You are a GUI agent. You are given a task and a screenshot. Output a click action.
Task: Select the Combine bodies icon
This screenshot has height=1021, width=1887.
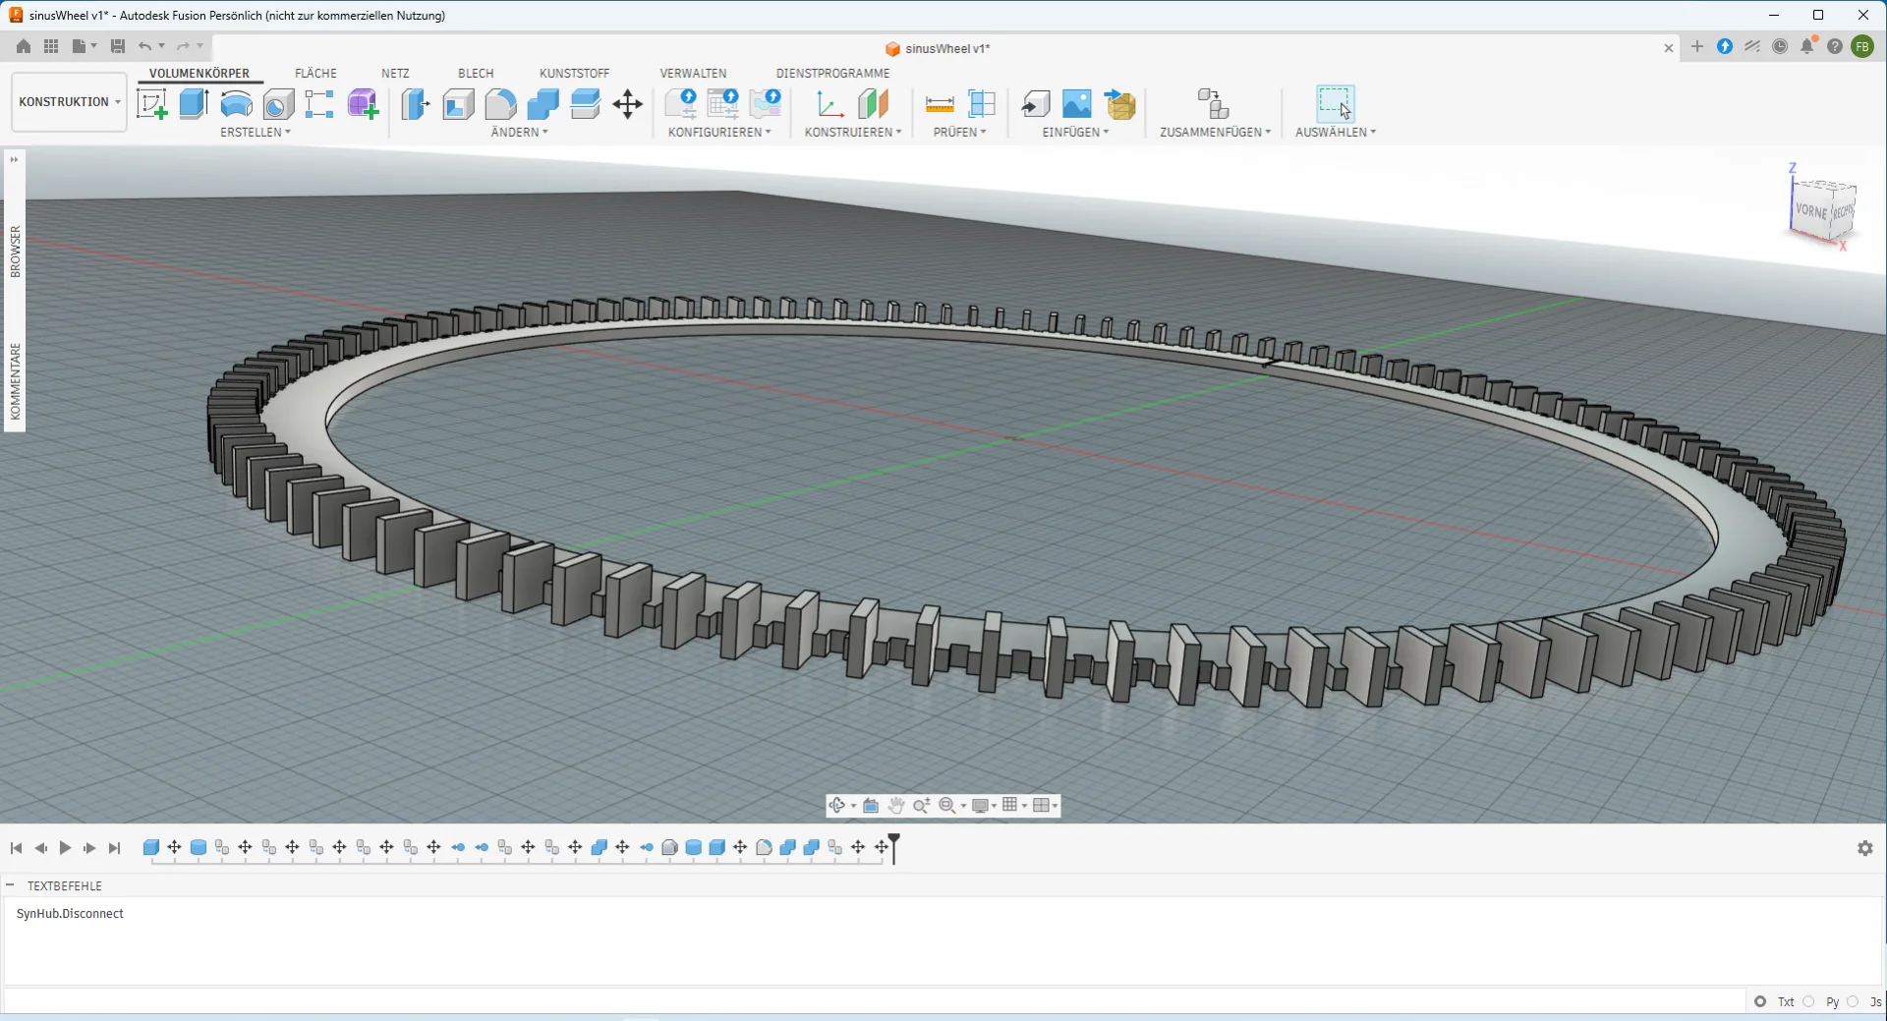(x=543, y=103)
